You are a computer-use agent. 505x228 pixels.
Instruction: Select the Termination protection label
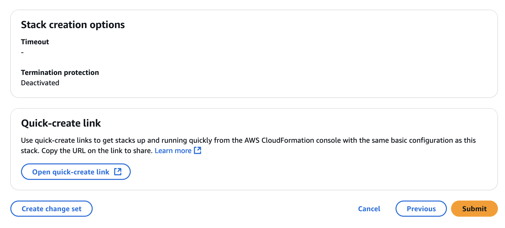tap(60, 73)
